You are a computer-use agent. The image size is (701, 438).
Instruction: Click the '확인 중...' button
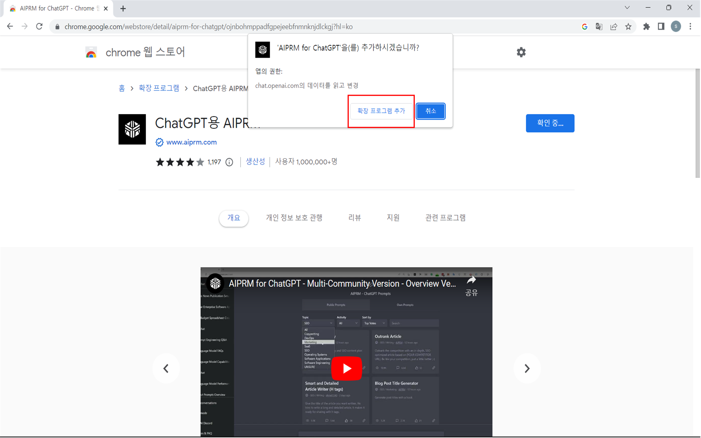[x=550, y=123]
